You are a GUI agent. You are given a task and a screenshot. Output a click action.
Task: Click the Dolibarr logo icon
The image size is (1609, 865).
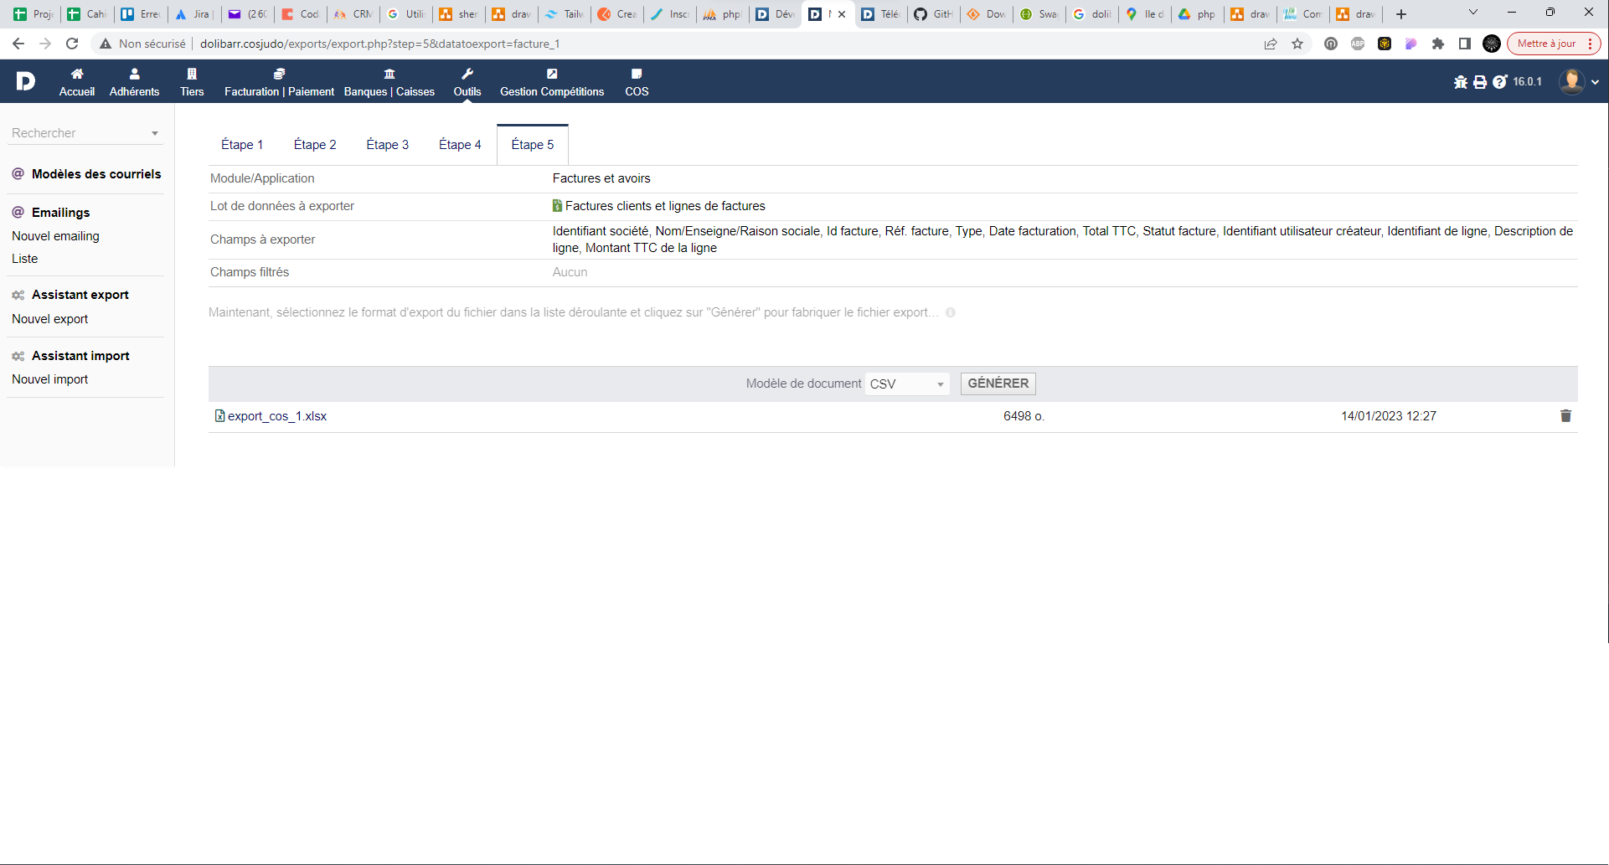(25, 81)
